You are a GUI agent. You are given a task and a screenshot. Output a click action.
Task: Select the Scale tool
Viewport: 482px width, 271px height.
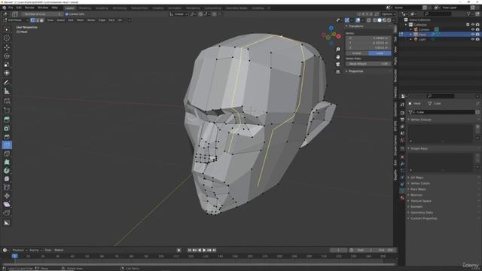(7, 65)
